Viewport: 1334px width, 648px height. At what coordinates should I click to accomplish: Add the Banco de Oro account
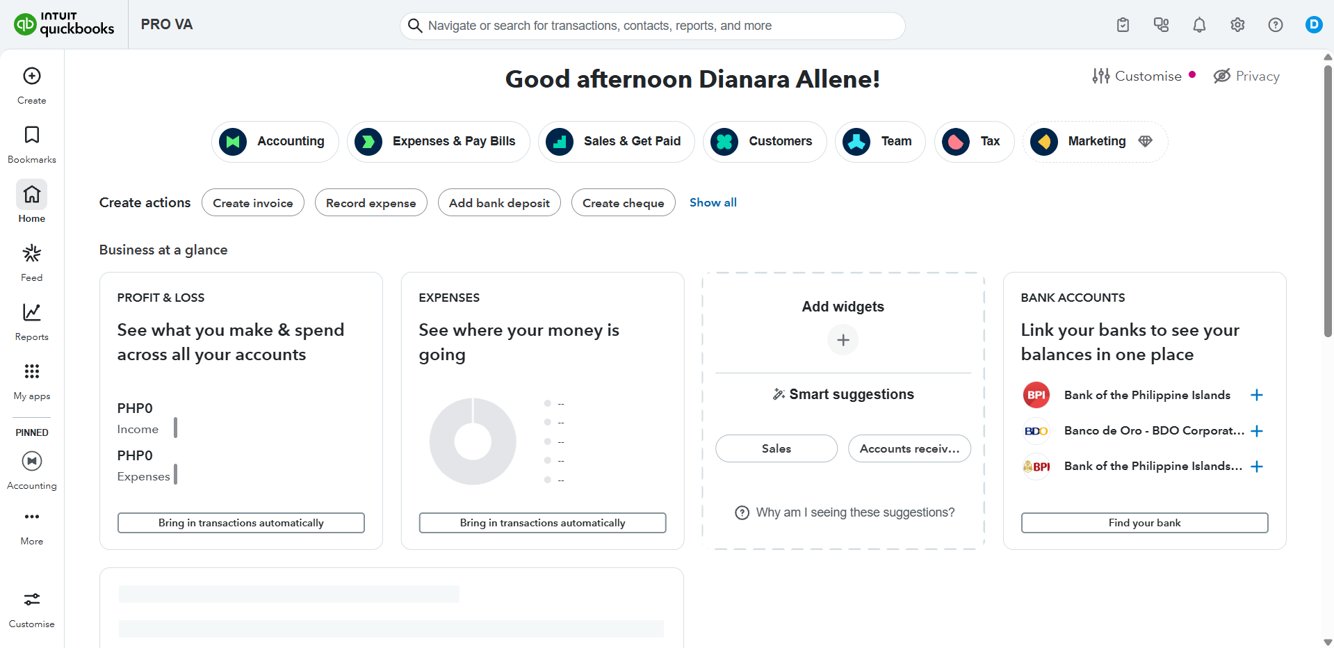1257,431
